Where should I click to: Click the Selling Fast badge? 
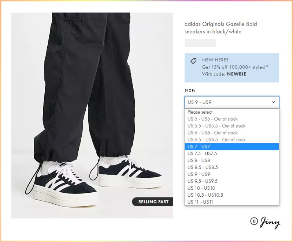point(152,202)
